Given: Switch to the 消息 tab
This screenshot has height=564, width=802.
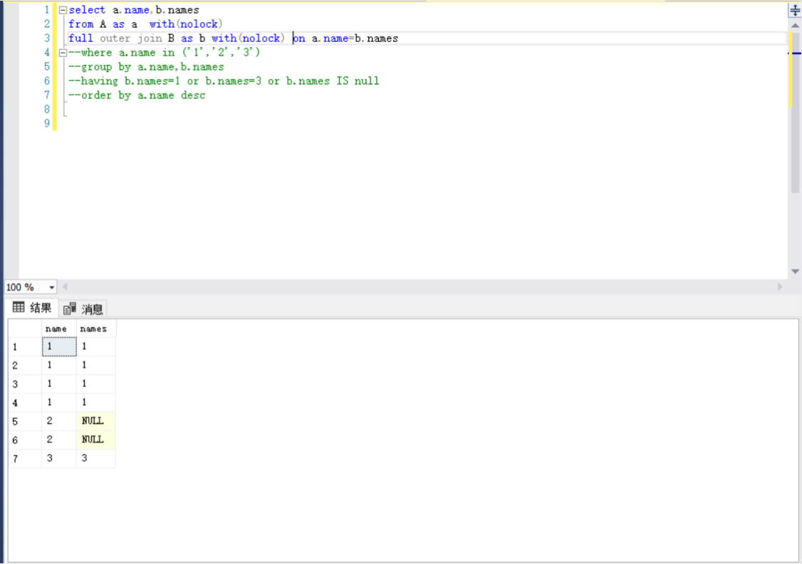Looking at the screenshot, I should pos(84,309).
